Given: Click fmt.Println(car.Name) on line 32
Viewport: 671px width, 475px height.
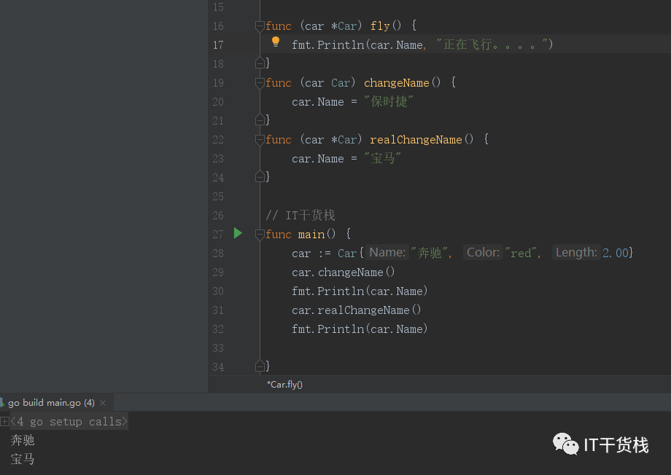Looking at the screenshot, I should (360, 329).
